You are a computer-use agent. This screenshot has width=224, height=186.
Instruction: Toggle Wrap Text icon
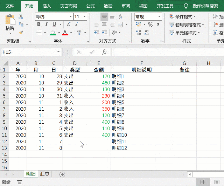click(120, 16)
